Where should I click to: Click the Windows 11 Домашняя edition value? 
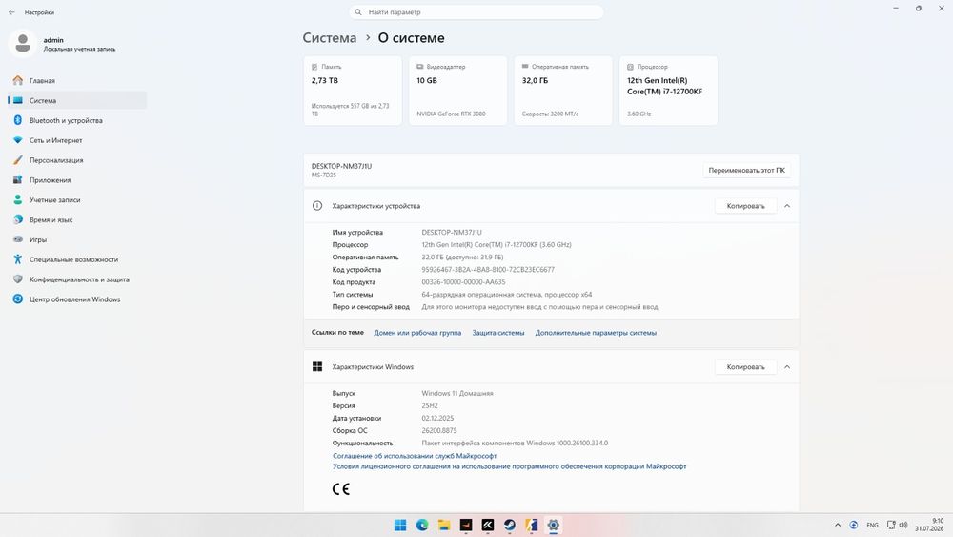[x=457, y=394]
